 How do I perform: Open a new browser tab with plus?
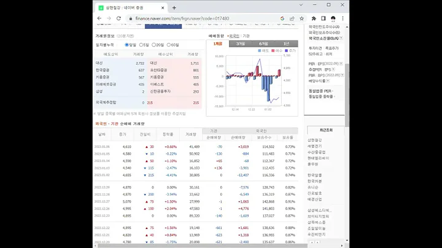coord(174,8)
